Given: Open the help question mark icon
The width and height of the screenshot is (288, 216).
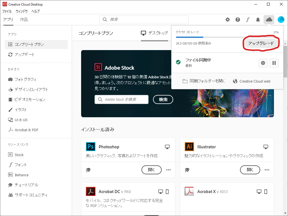Looking at the screenshot, I should (x=238, y=20).
